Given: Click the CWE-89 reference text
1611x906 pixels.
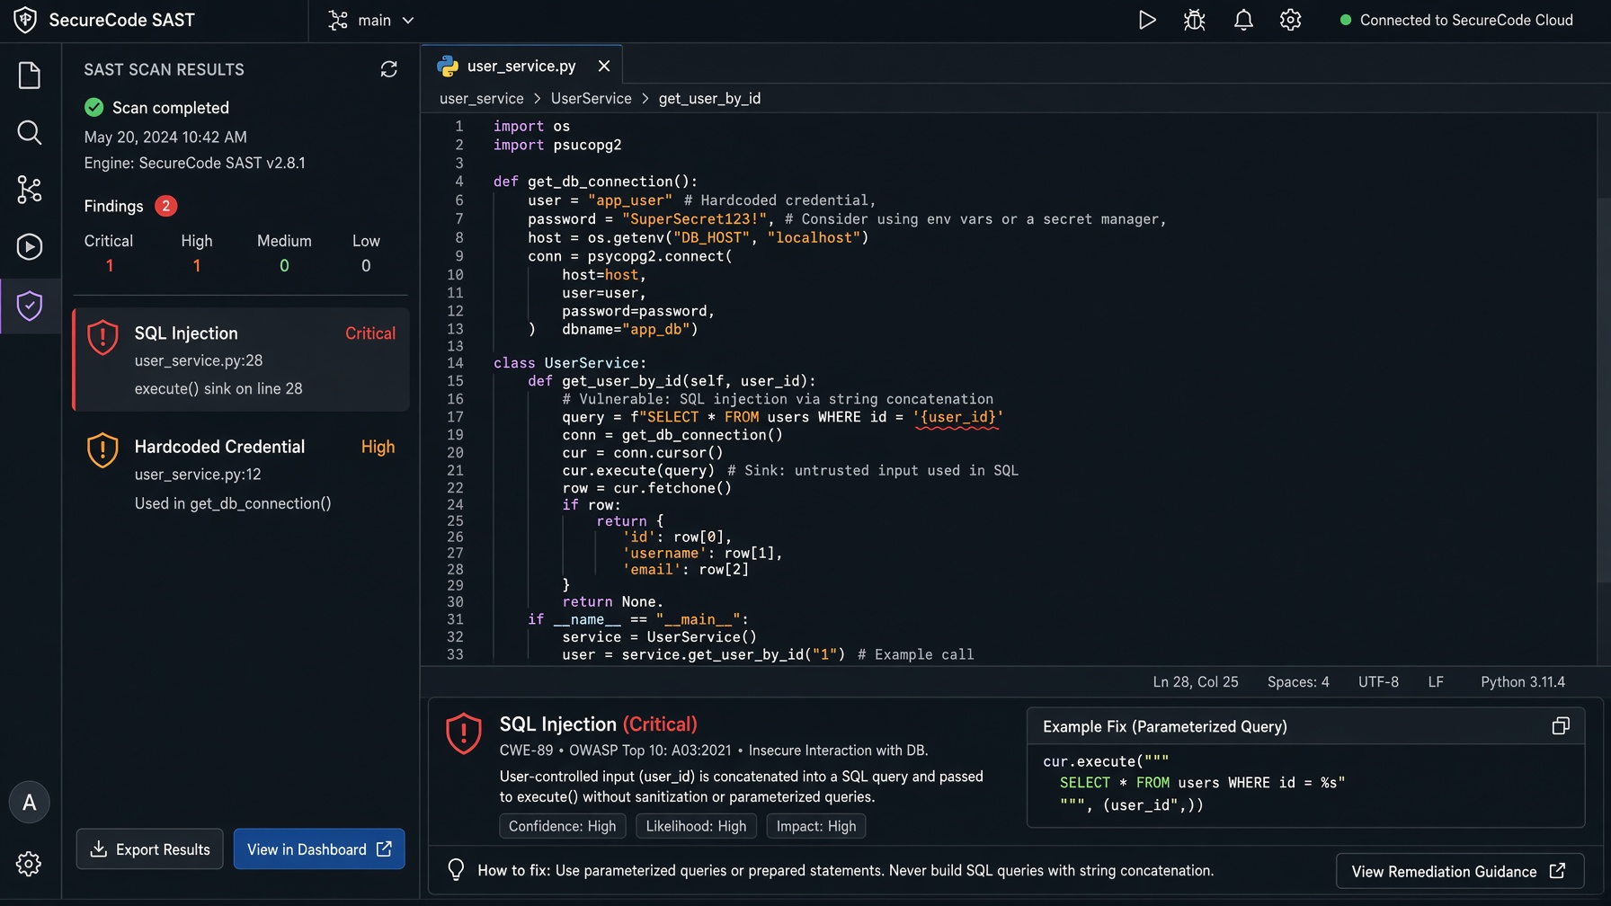Looking at the screenshot, I should pos(526,750).
